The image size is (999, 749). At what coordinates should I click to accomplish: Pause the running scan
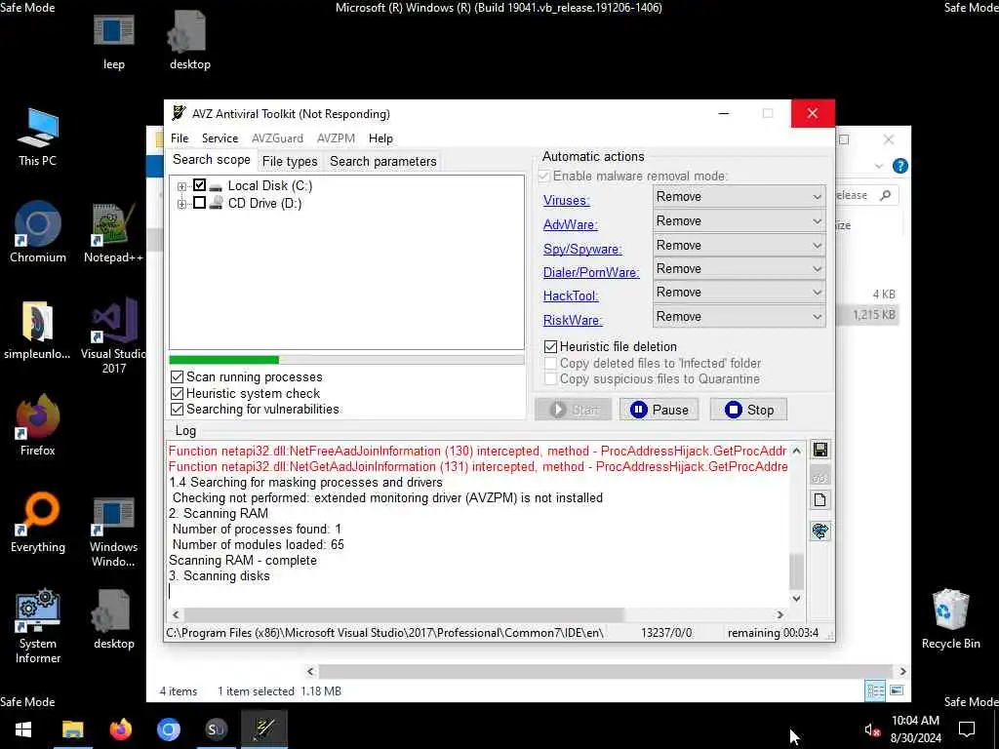click(x=659, y=410)
